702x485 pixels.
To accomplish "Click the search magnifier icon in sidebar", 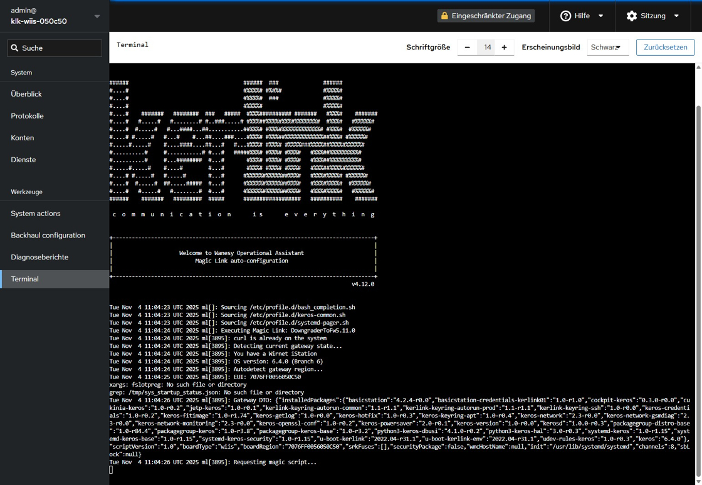I will [x=15, y=48].
